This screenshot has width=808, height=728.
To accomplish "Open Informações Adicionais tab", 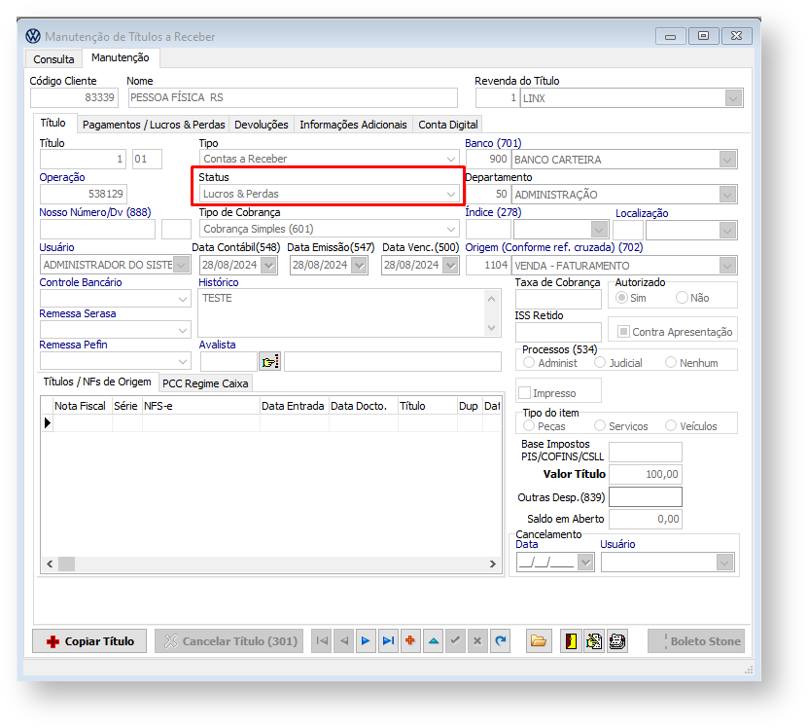I will pyautogui.click(x=354, y=125).
